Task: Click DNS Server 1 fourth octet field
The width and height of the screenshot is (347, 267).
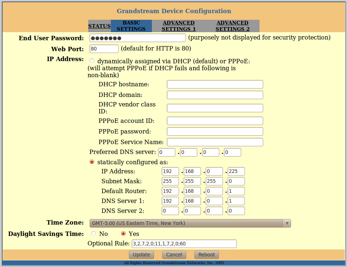Action: tap(236, 201)
